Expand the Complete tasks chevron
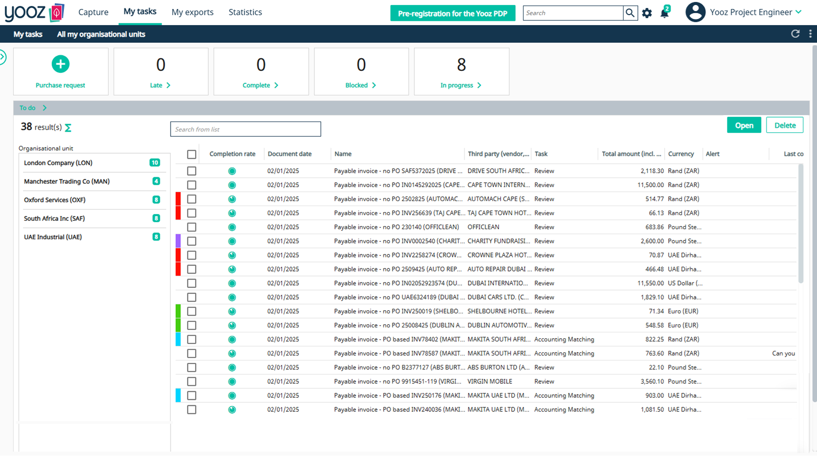The width and height of the screenshot is (817, 459). (x=277, y=85)
